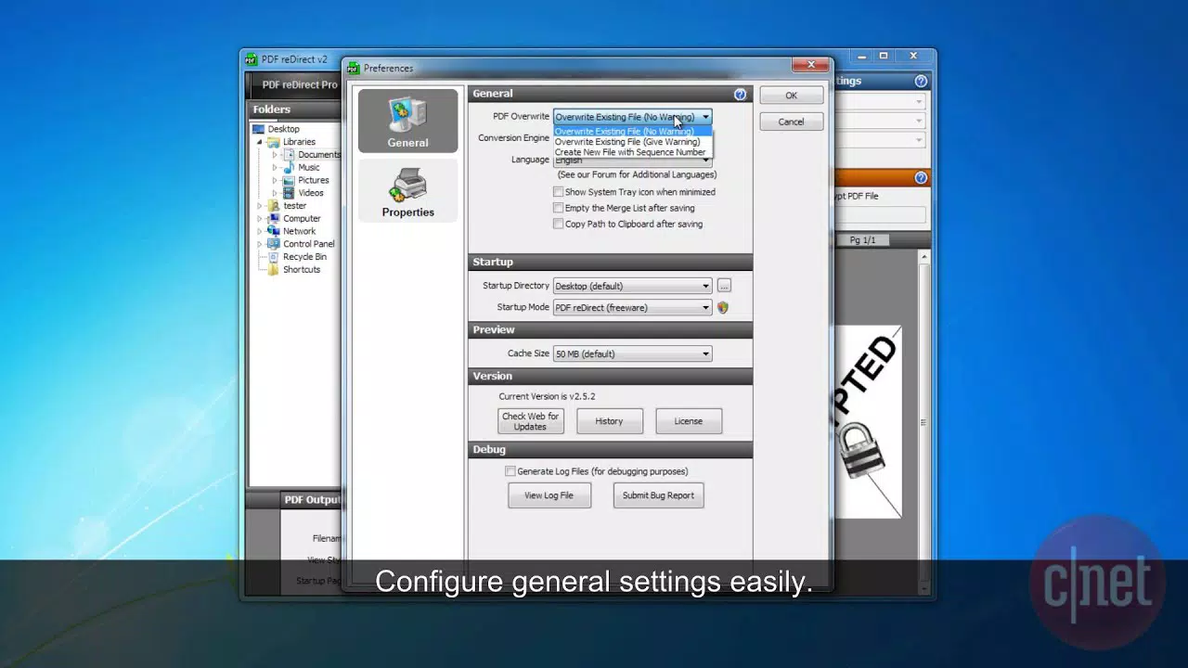Enable Copy Path to Clipboard after saving

coord(558,224)
